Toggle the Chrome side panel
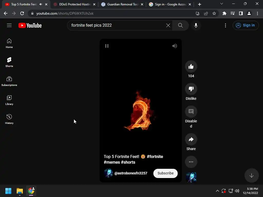Screen dimensions: 263x197 pyautogui.click(x=241, y=13)
